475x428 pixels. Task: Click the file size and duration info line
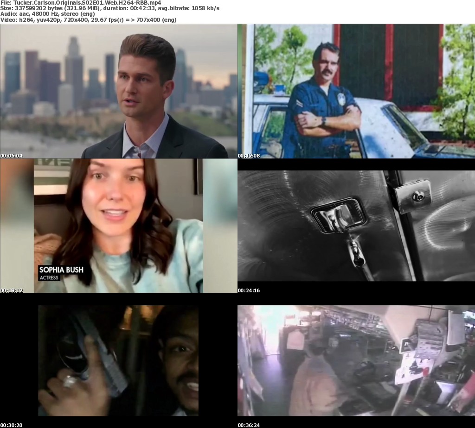[110, 8]
